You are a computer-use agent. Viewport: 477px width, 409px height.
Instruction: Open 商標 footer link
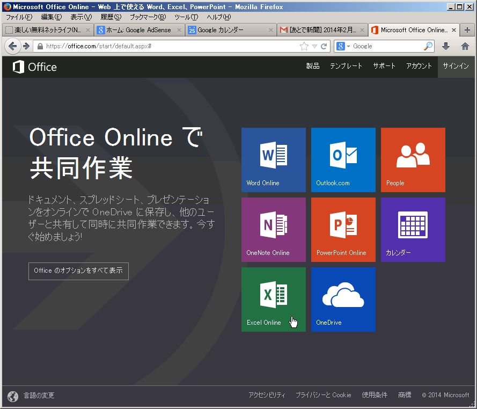pyautogui.click(x=405, y=395)
